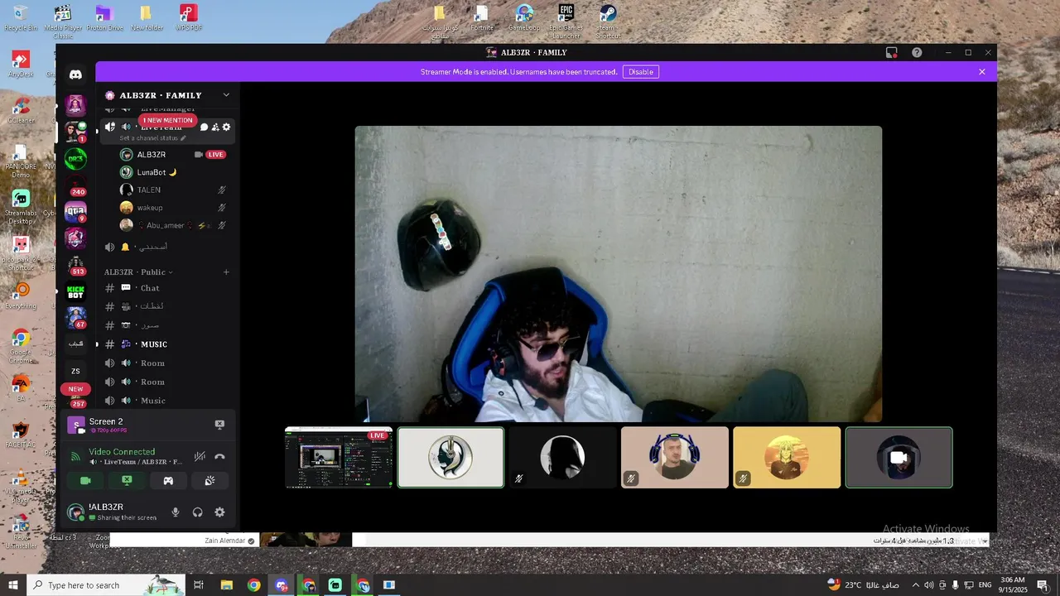Viewport: 1060px width, 596px height.
Task: Select the camera participant tile
Action: coord(899,458)
